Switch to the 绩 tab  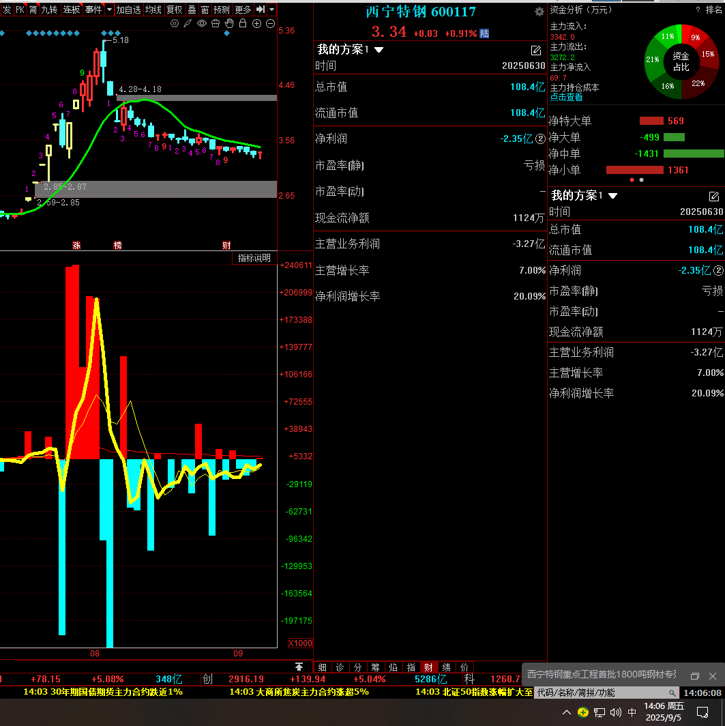pyautogui.click(x=447, y=667)
